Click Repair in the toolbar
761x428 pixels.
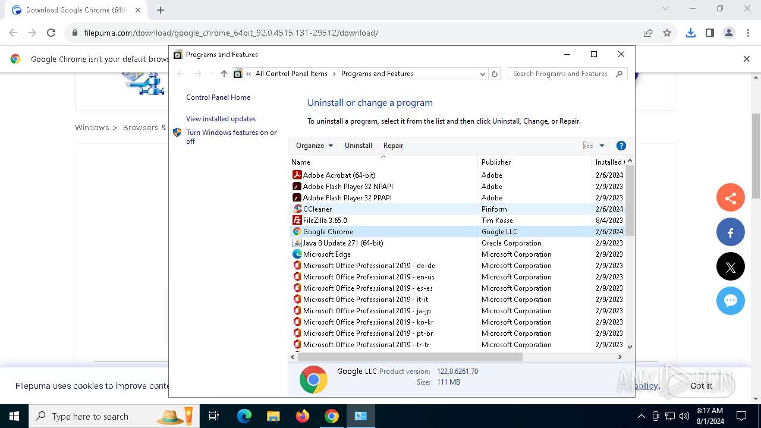pos(393,146)
